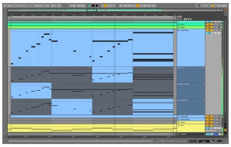This screenshot has width=231, height=147.
Task: Collapse the Lead Main track
Action: point(178,30)
